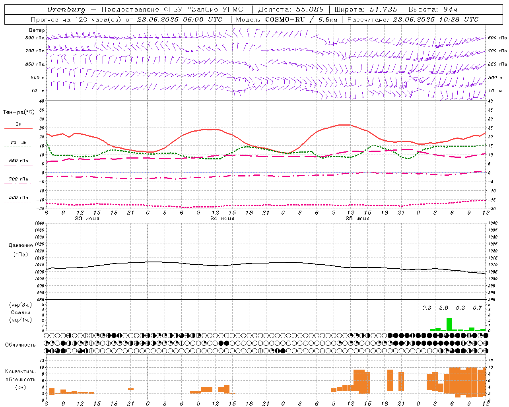
Task: Click the tallest green precipitation bar
Action: [449, 324]
